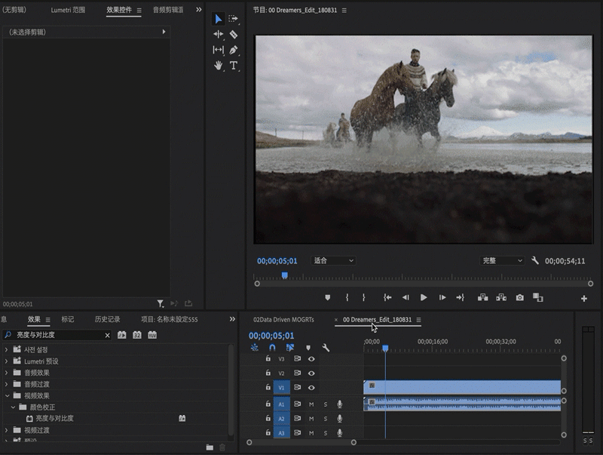The height and width of the screenshot is (455, 603).
Task: Toggle timeline snapping magnet icon
Action: click(272, 348)
